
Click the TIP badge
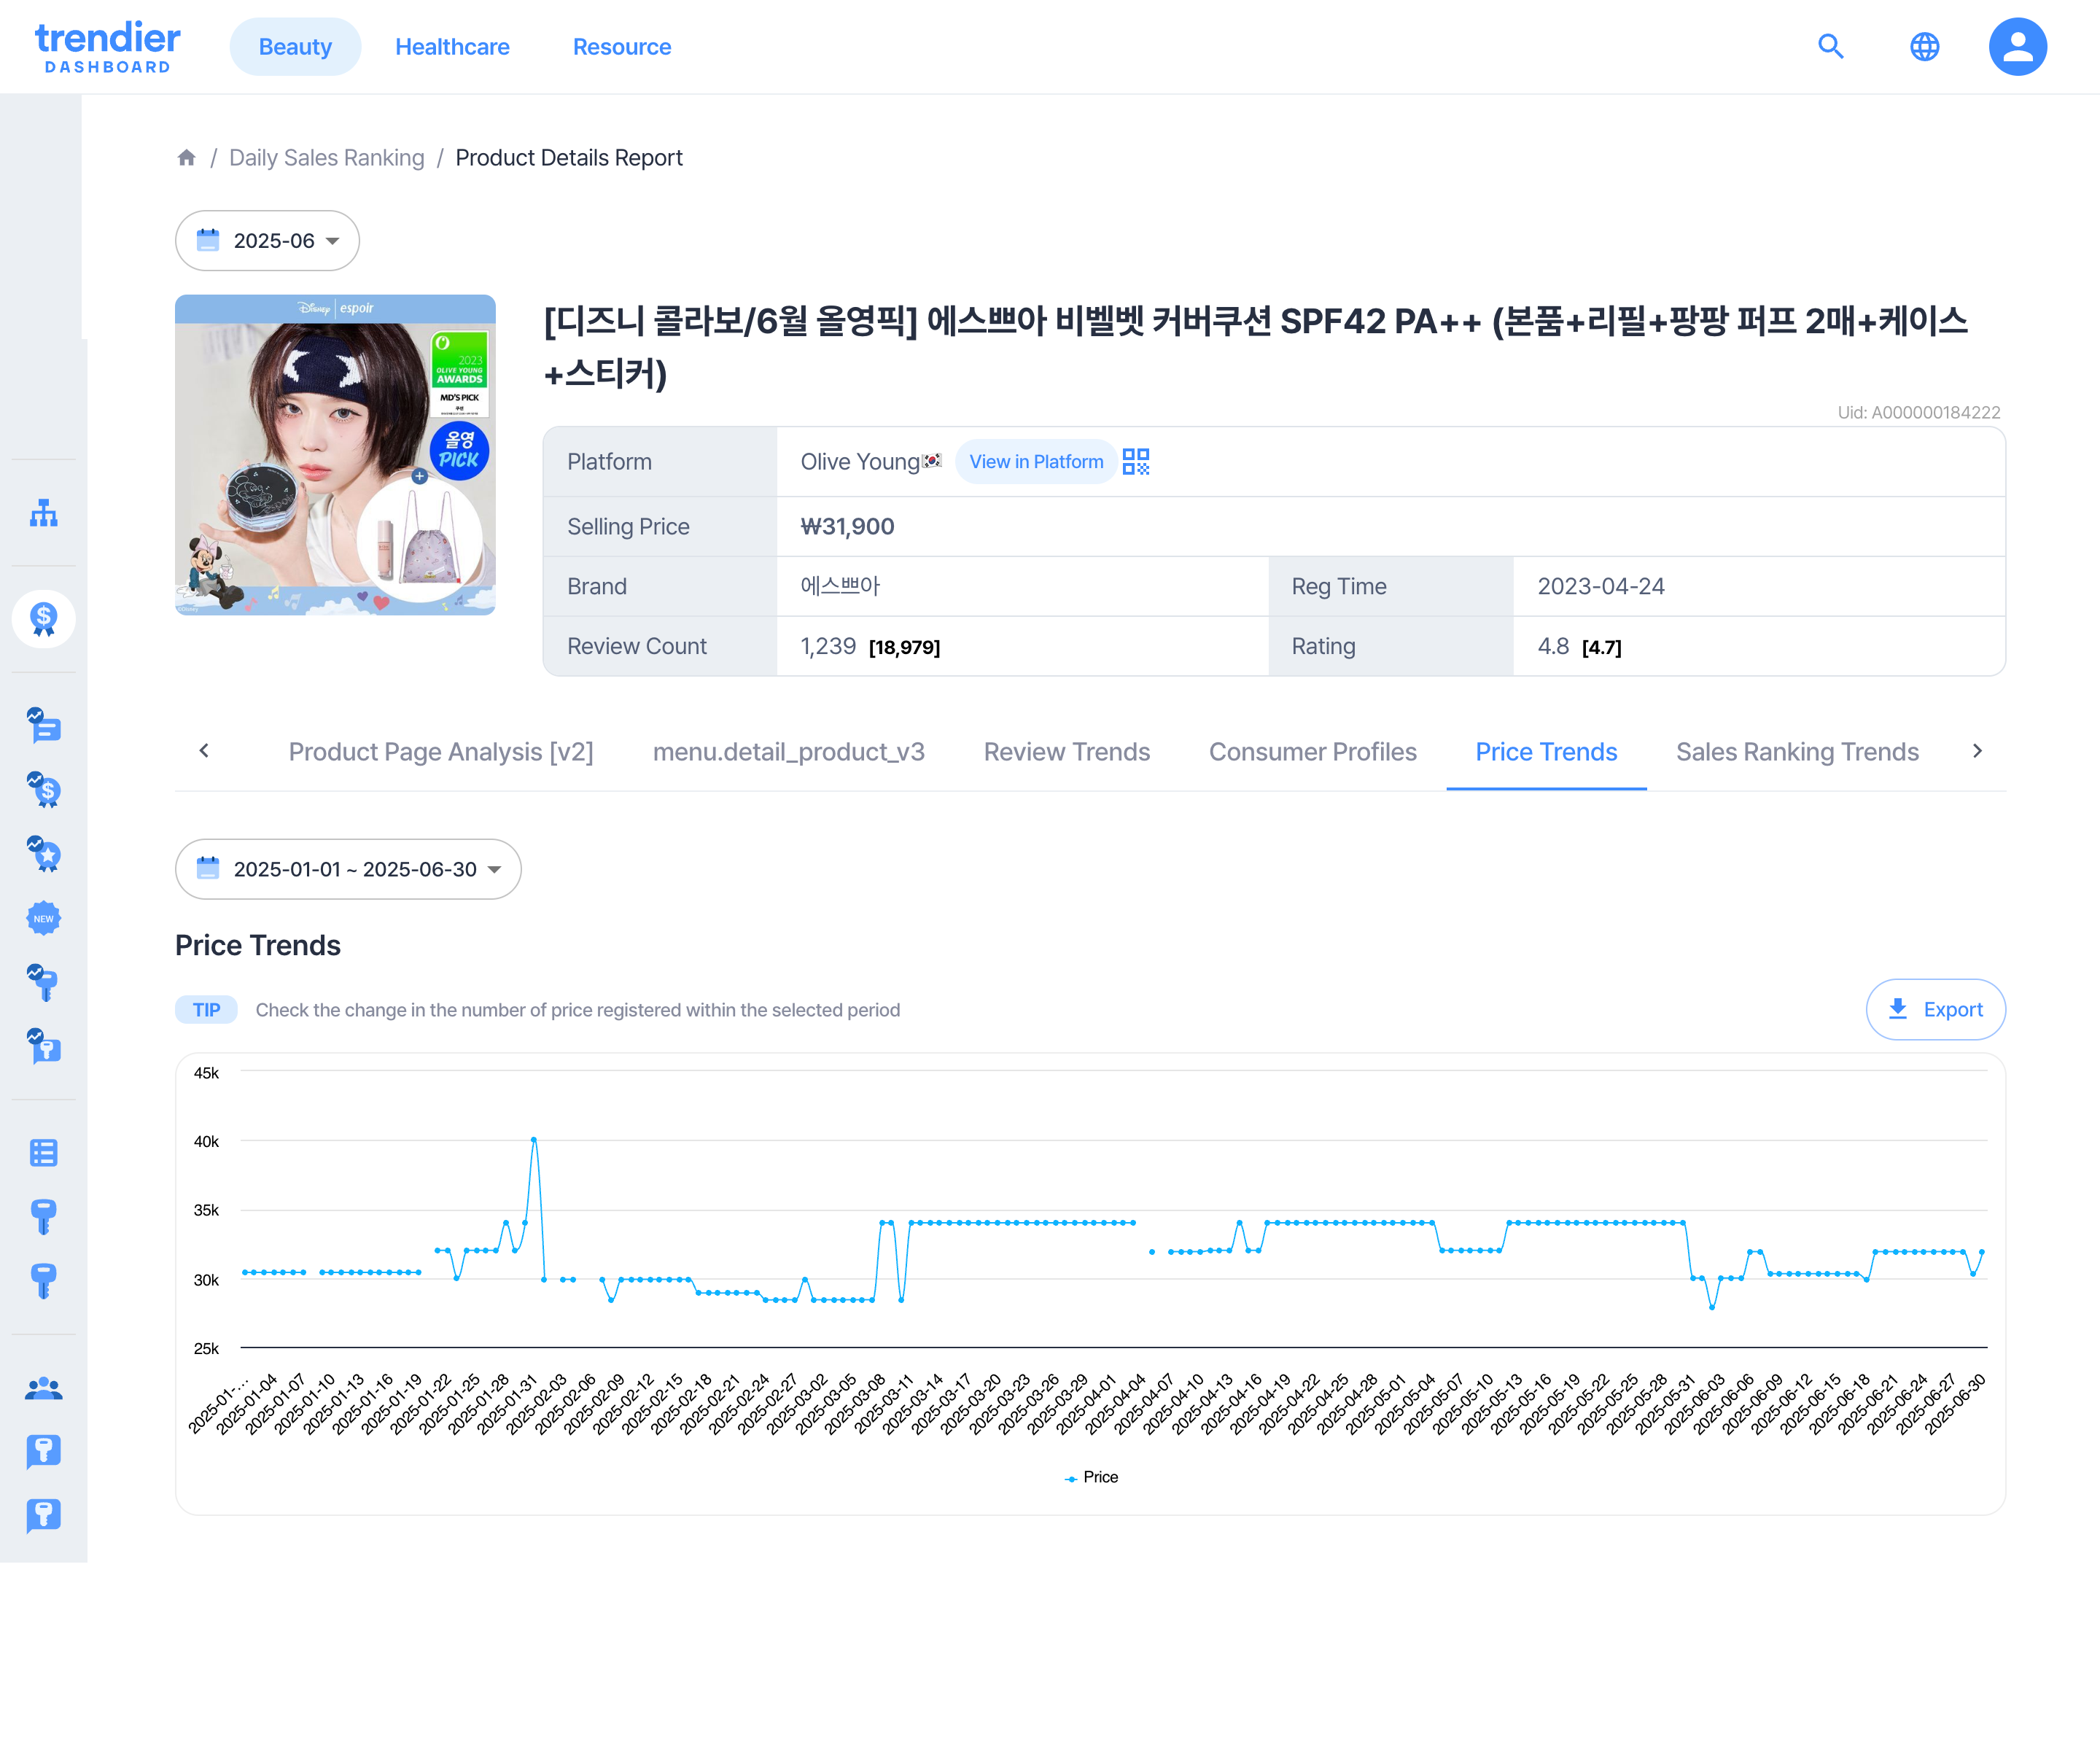(x=206, y=1009)
